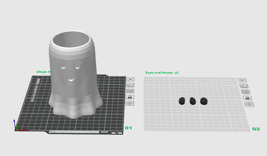Viewport: 267px width, 156px height.
Task: Toggle the lock on plate 02
Action: (x=247, y=98)
